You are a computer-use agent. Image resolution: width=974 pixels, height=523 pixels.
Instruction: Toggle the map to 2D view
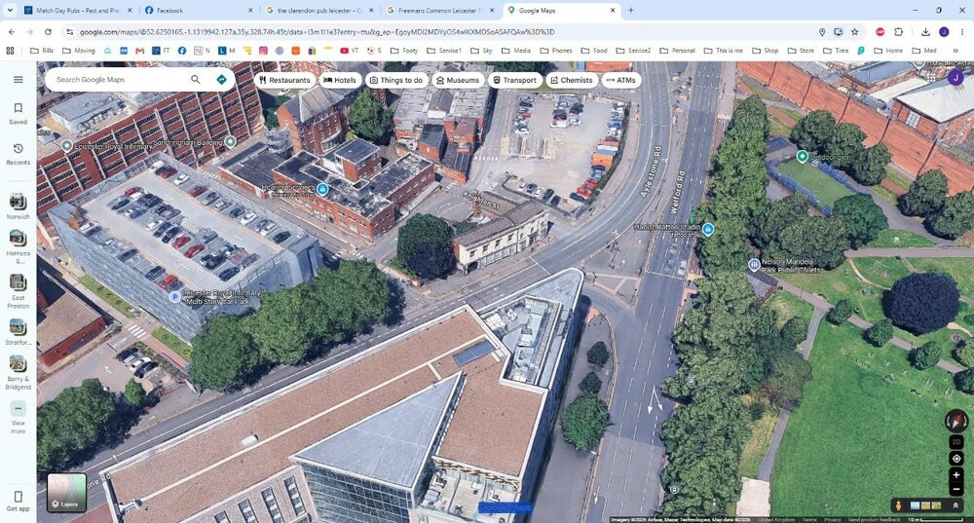(956, 441)
